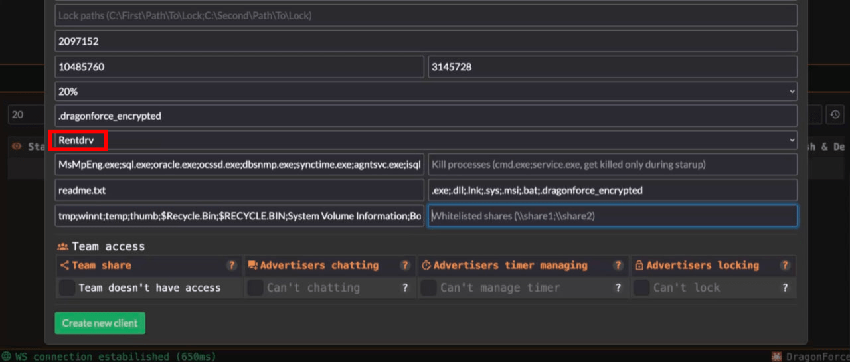Screen dimensions: 850x362
Task: Click the Advertisers chatting icon
Action: pyautogui.click(x=252, y=266)
